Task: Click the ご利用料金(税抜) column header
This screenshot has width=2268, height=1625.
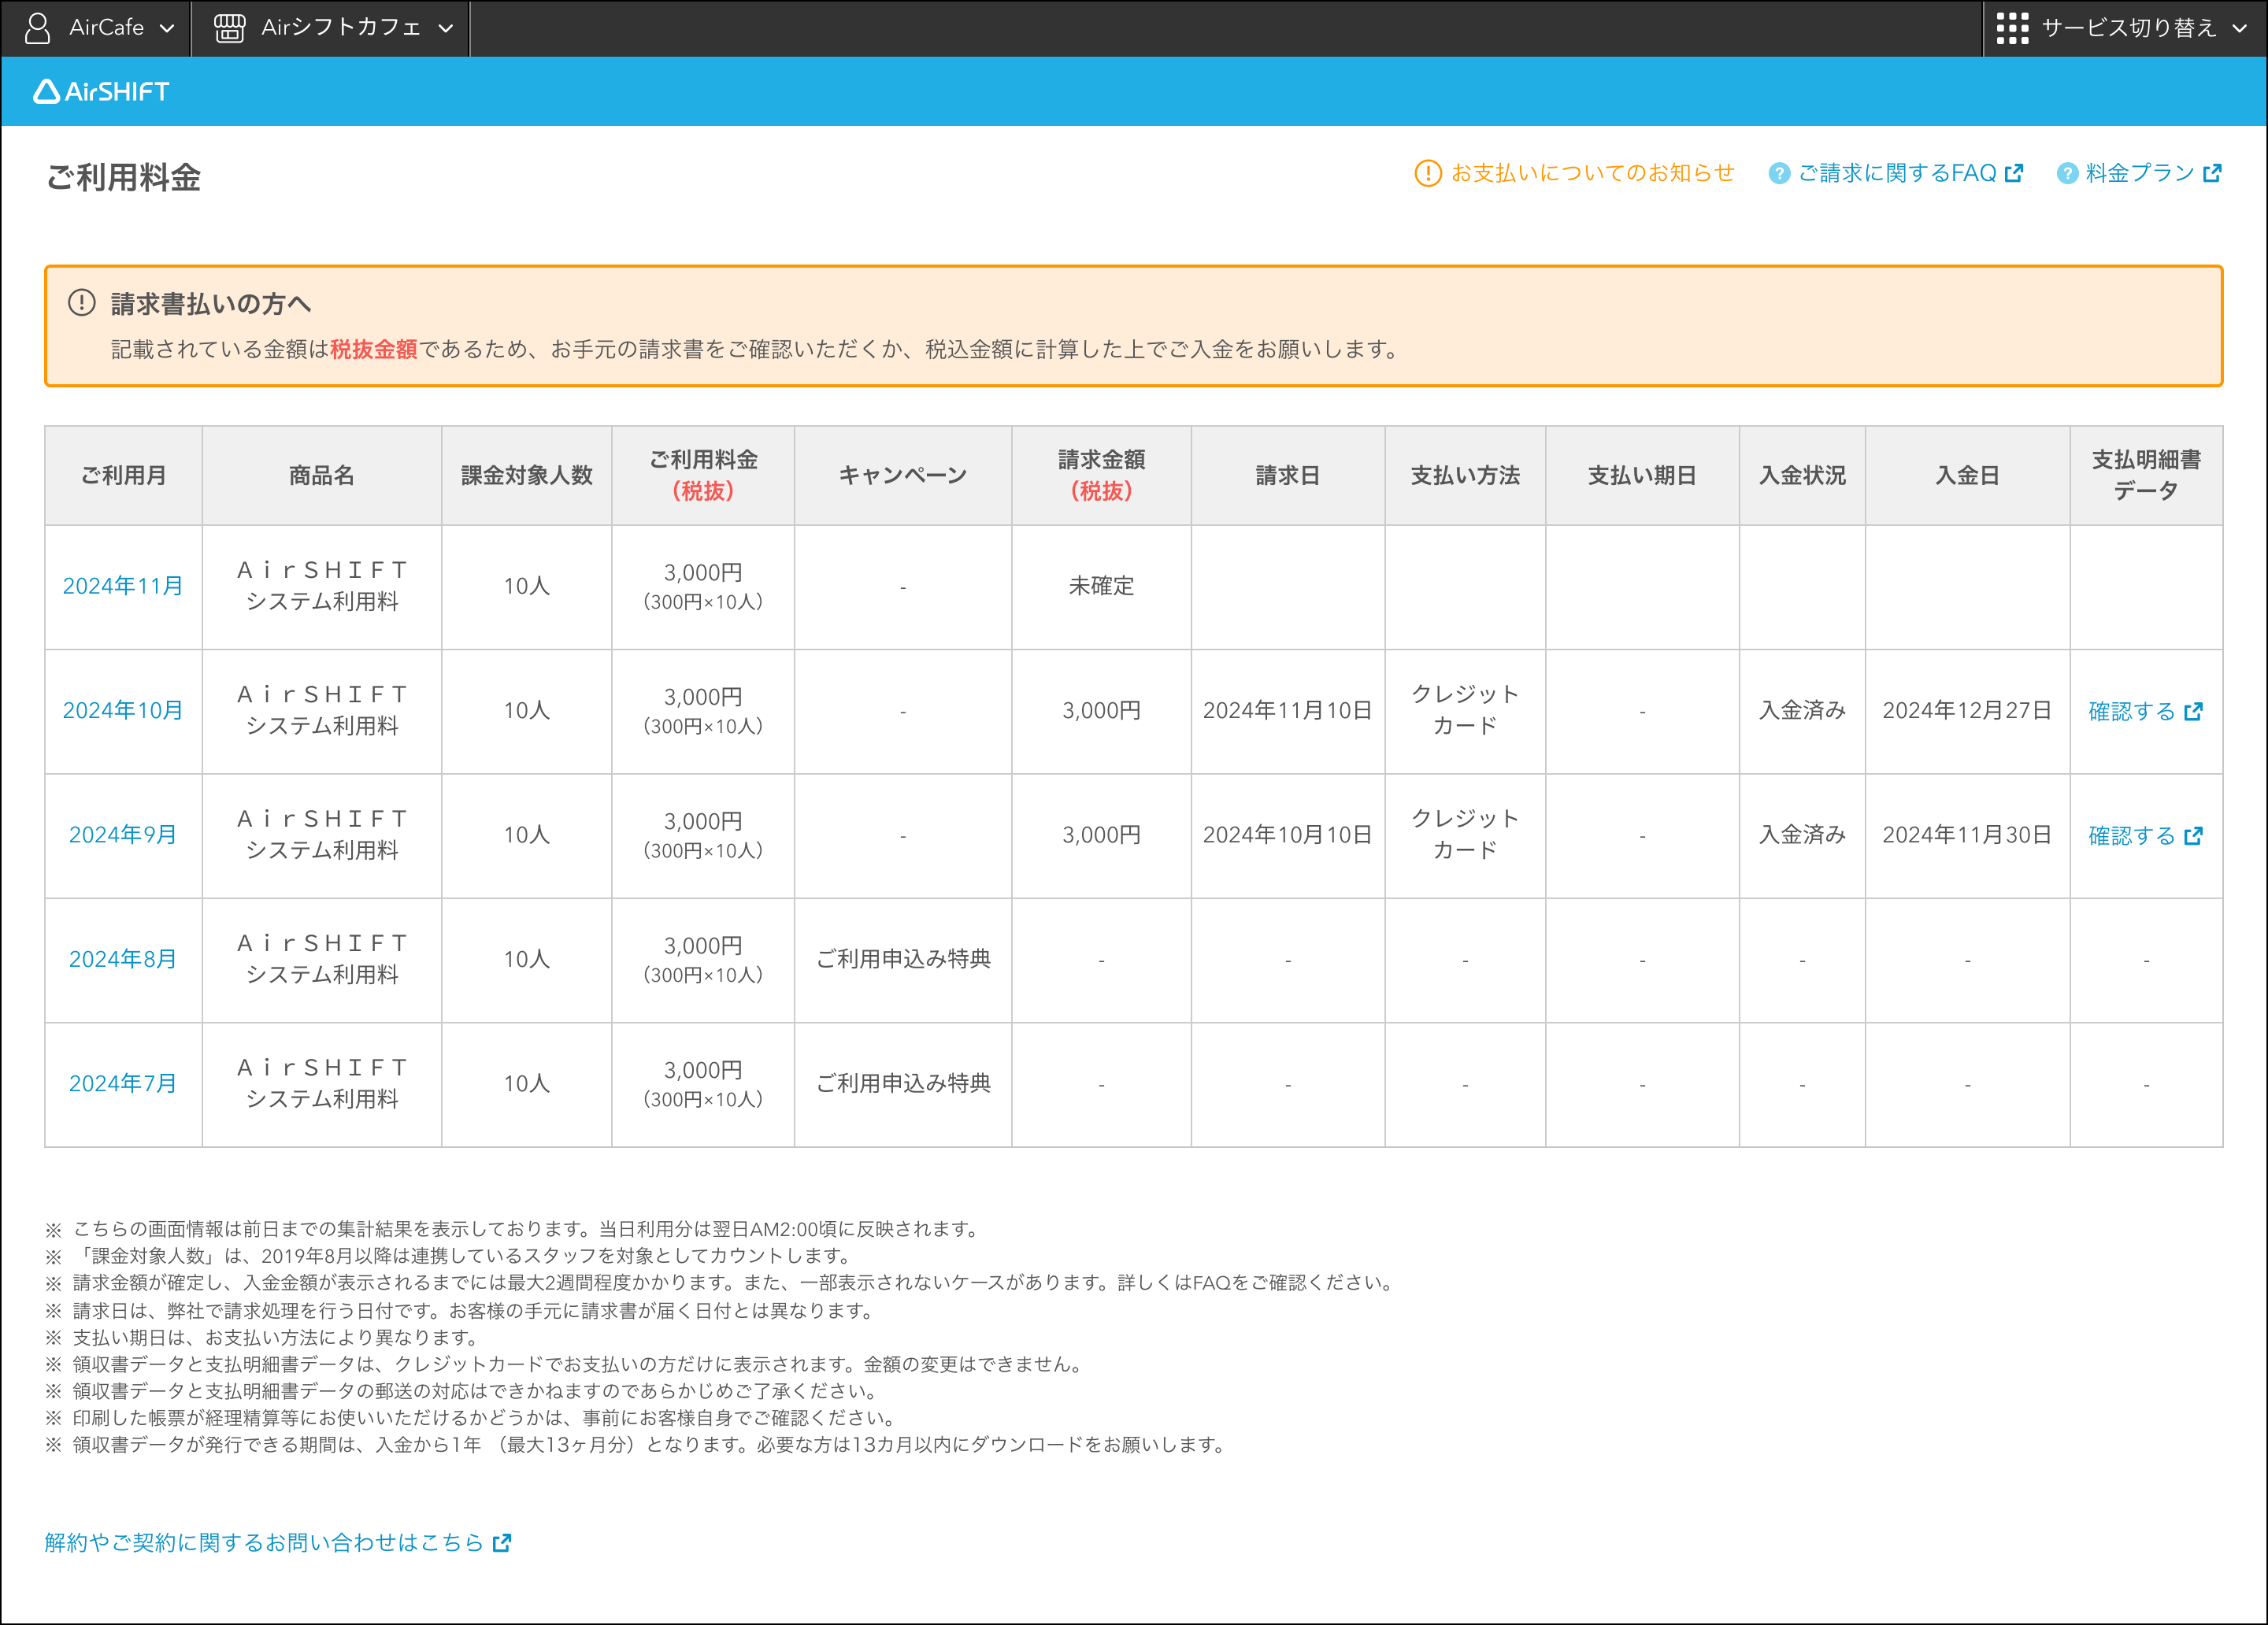Action: (x=703, y=475)
